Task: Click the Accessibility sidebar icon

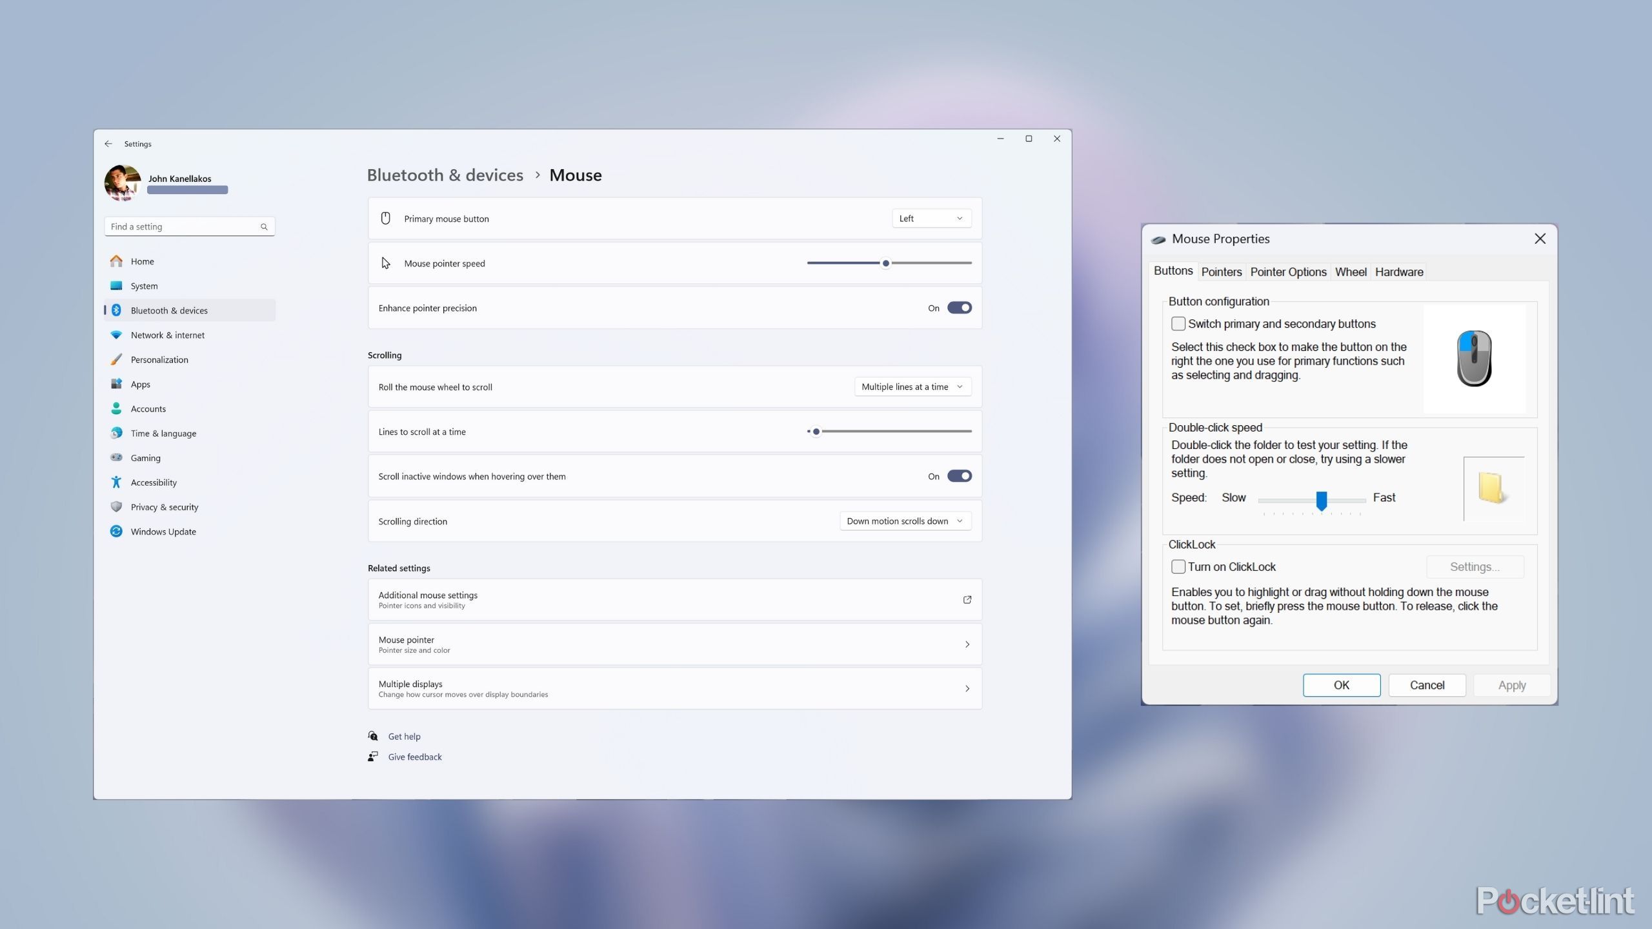Action: [117, 482]
